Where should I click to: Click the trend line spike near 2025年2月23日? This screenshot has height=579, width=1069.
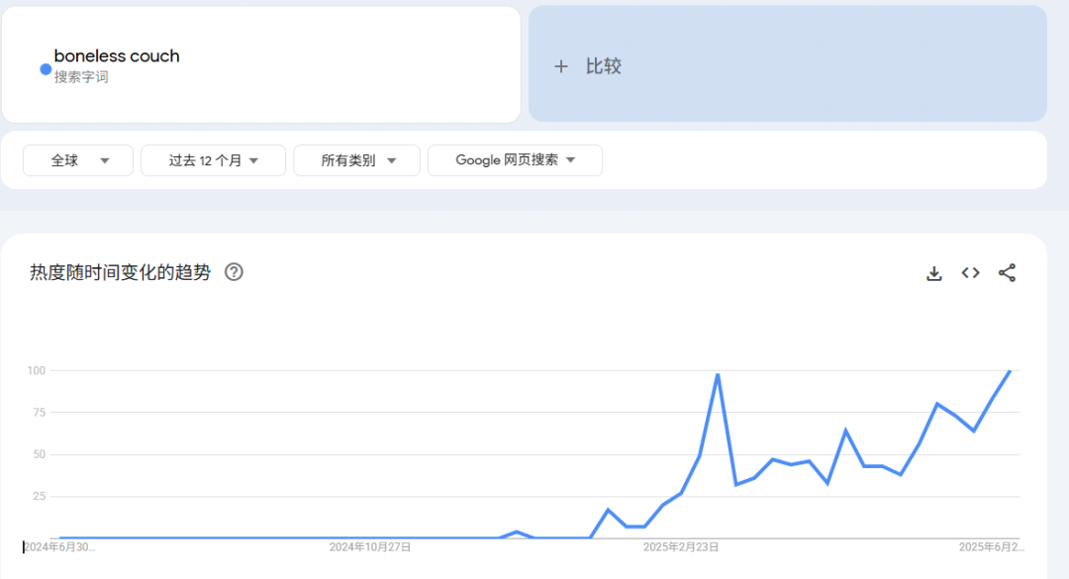pos(718,375)
